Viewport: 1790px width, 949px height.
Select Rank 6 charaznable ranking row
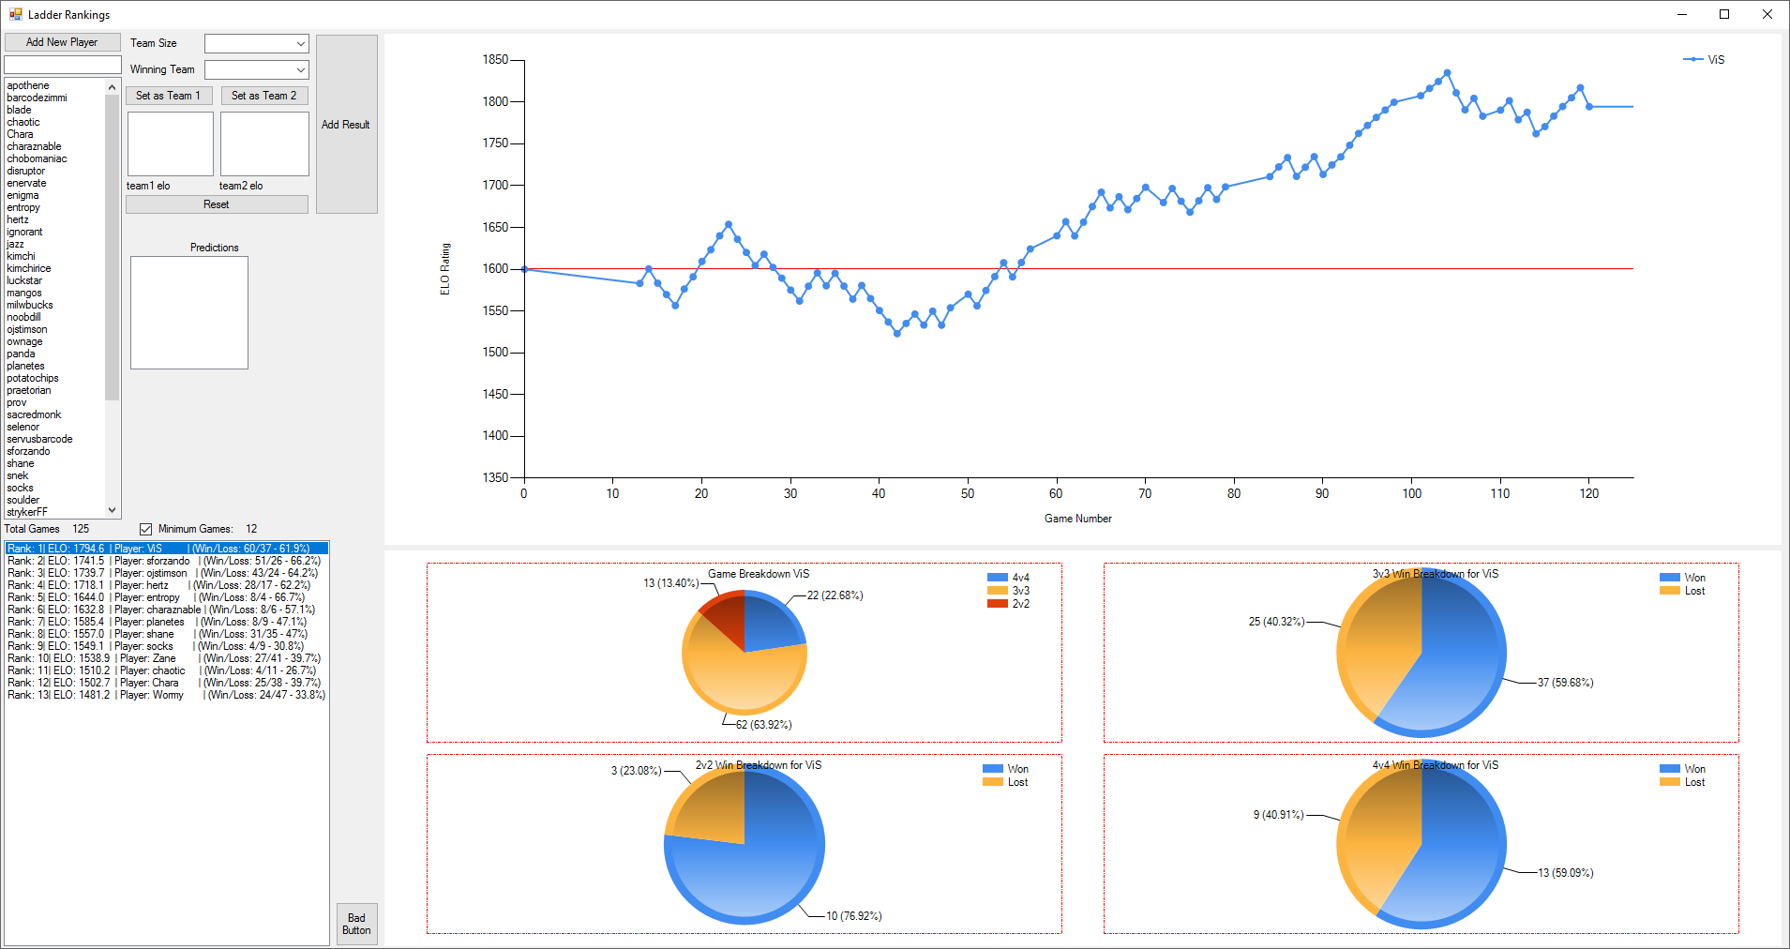167,610
